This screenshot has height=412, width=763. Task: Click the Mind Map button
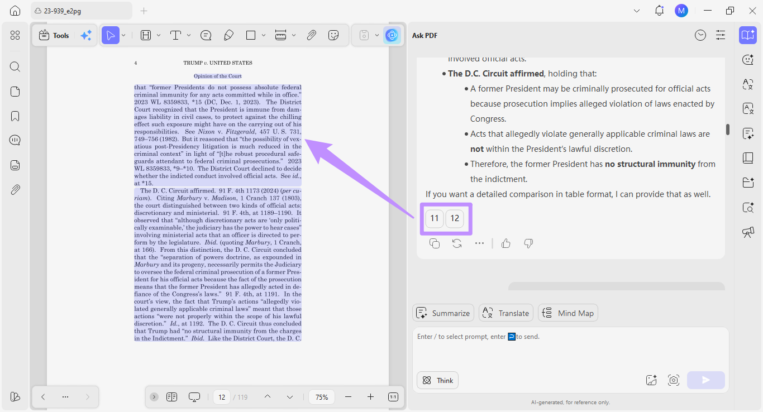(568, 313)
